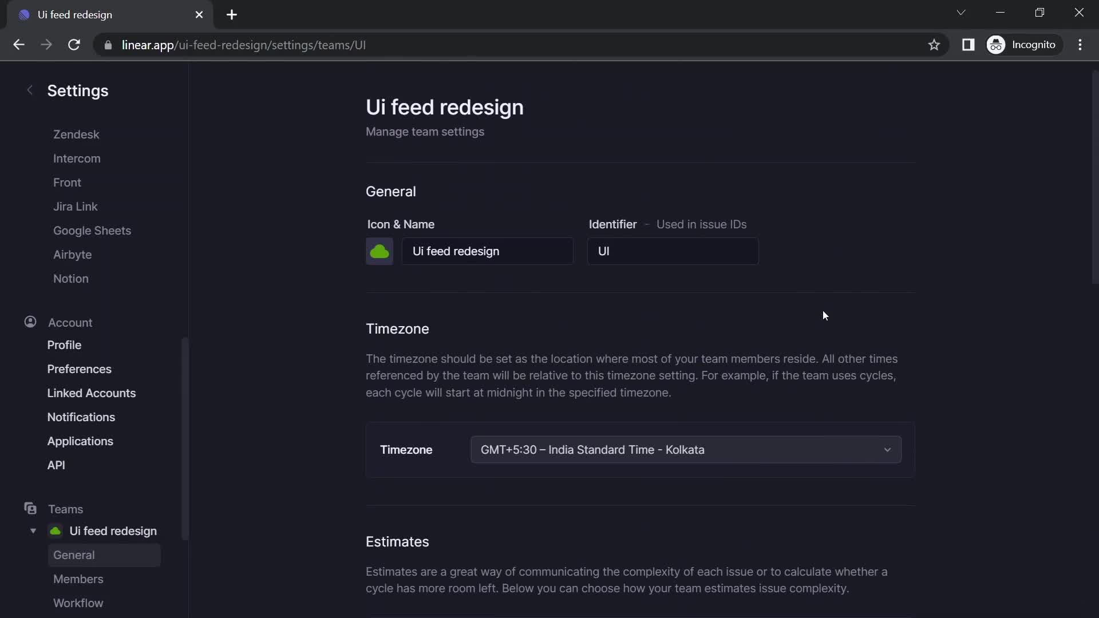Click the new tab (+) button
This screenshot has height=618, width=1099.
coord(231,14)
